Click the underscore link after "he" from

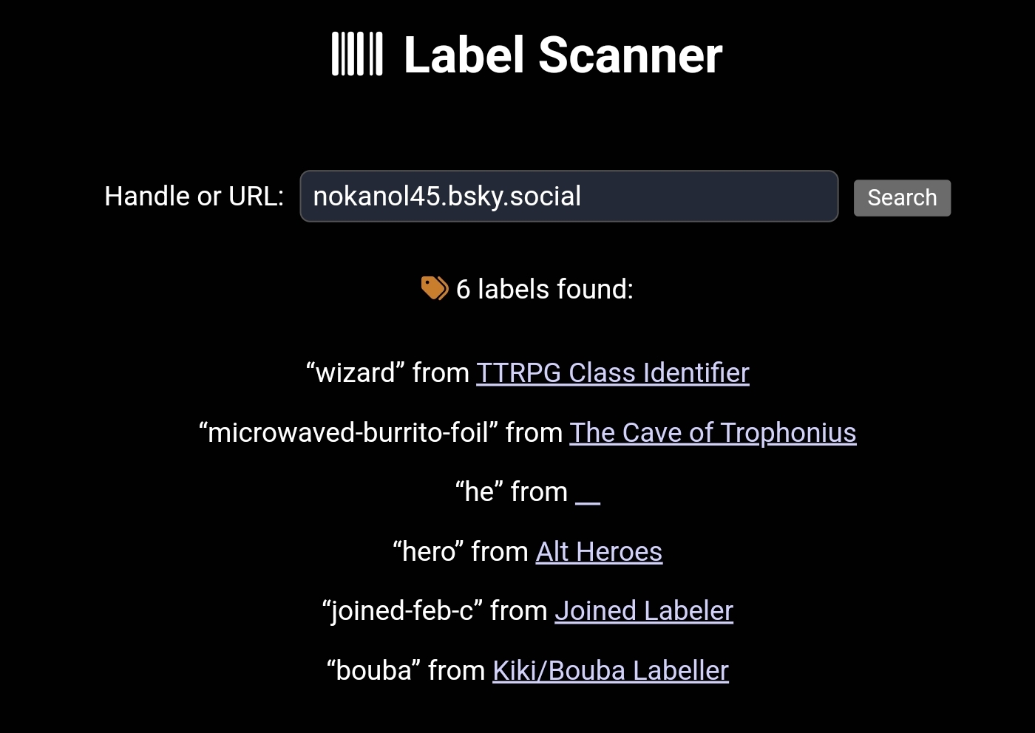588,494
